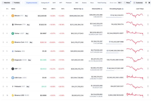This screenshot has width=151, height=101.
Task: Switch to the Solana tab
Action: [84, 3]
